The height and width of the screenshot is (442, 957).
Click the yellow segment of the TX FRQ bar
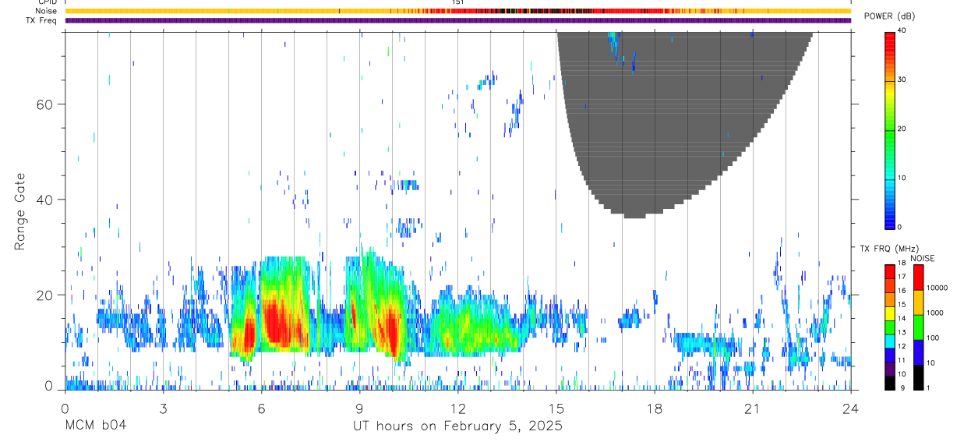[889, 313]
